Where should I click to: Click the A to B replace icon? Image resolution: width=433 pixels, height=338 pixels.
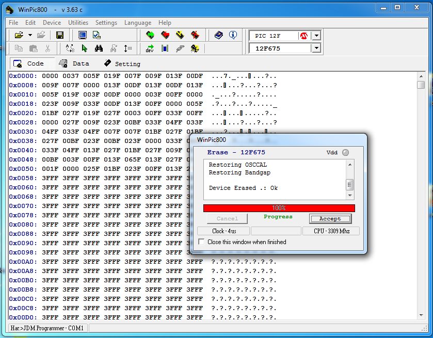pyautogui.click(x=70, y=49)
